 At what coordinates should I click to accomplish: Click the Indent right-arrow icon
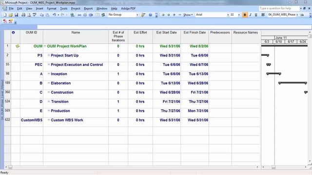point(169,15)
